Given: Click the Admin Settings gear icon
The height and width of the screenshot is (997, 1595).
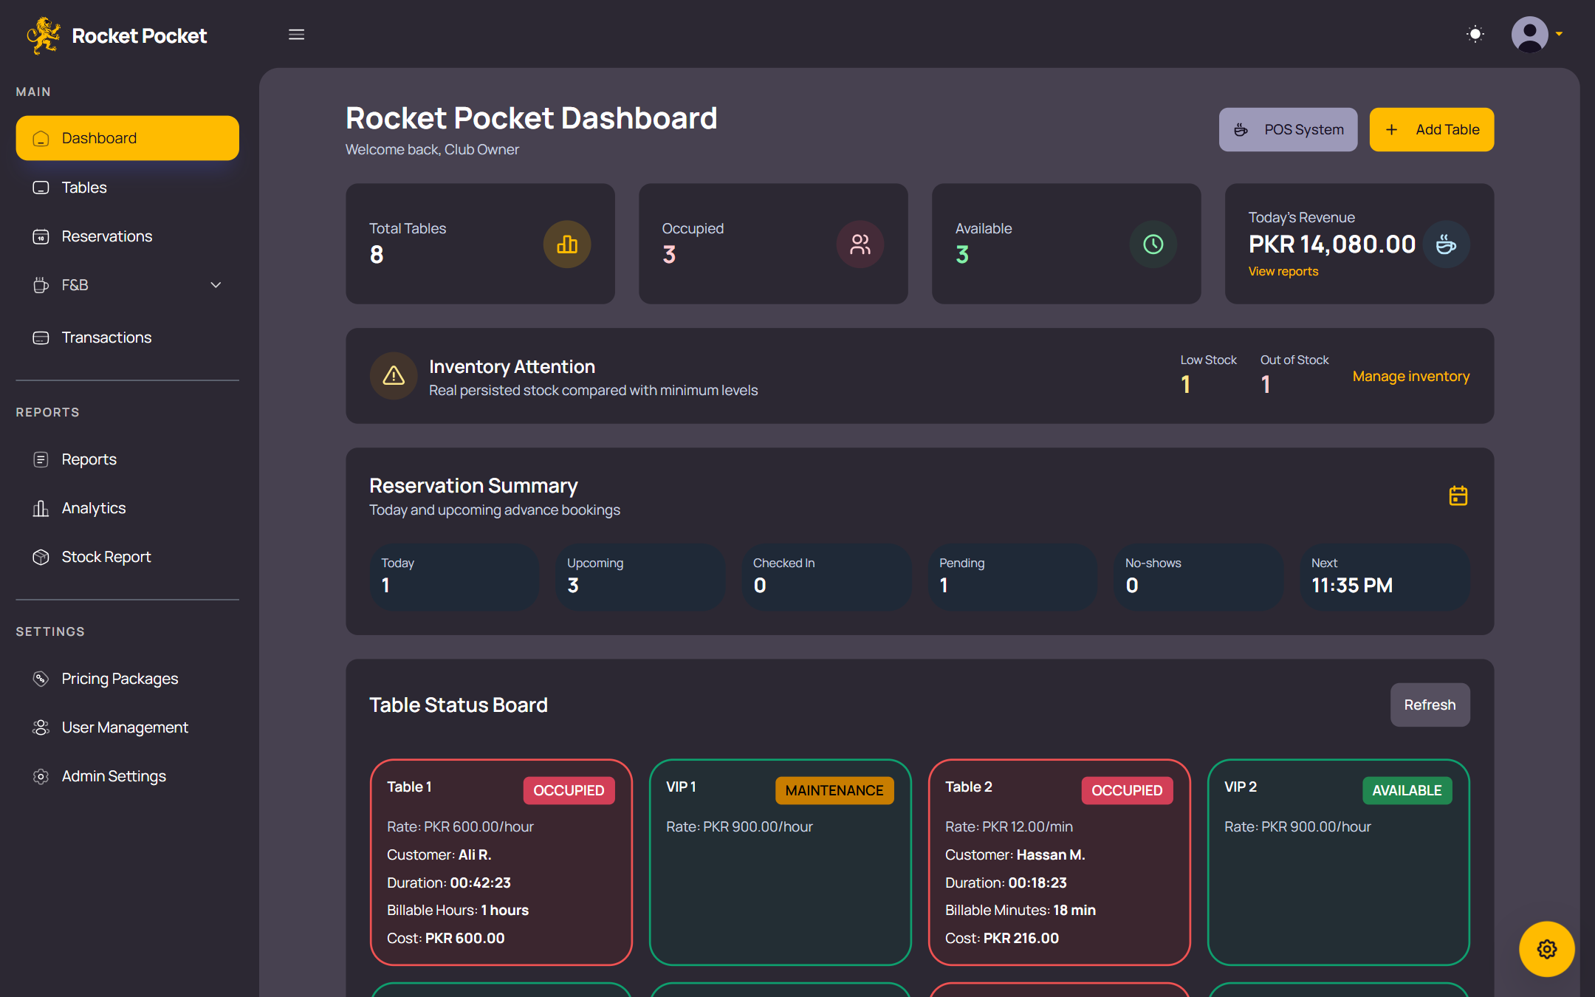Looking at the screenshot, I should pos(41,776).
